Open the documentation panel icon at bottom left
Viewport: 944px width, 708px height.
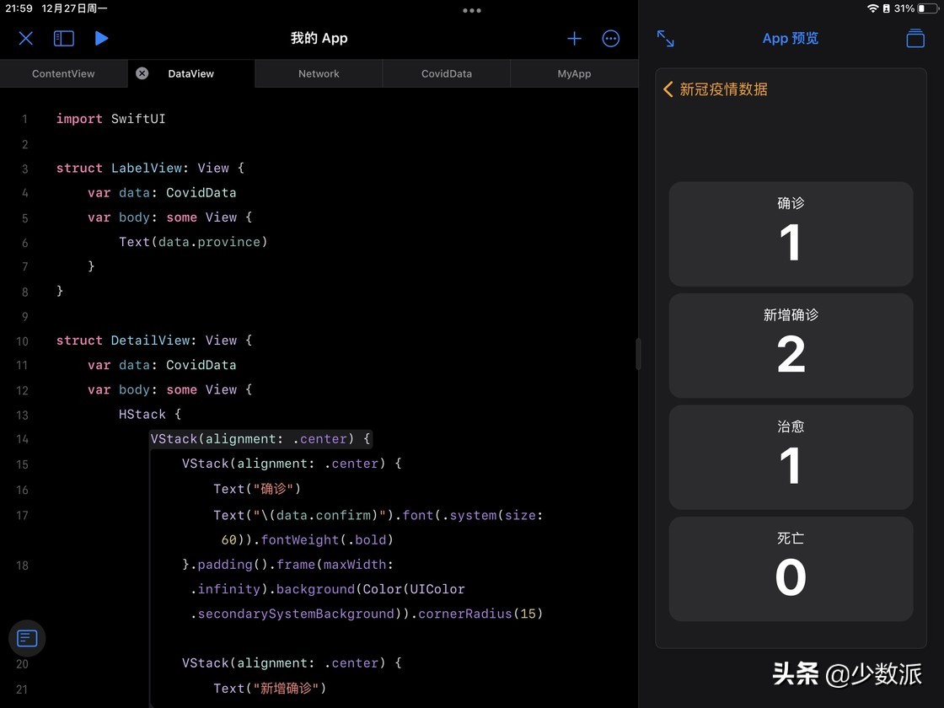(x=27, y=638)
